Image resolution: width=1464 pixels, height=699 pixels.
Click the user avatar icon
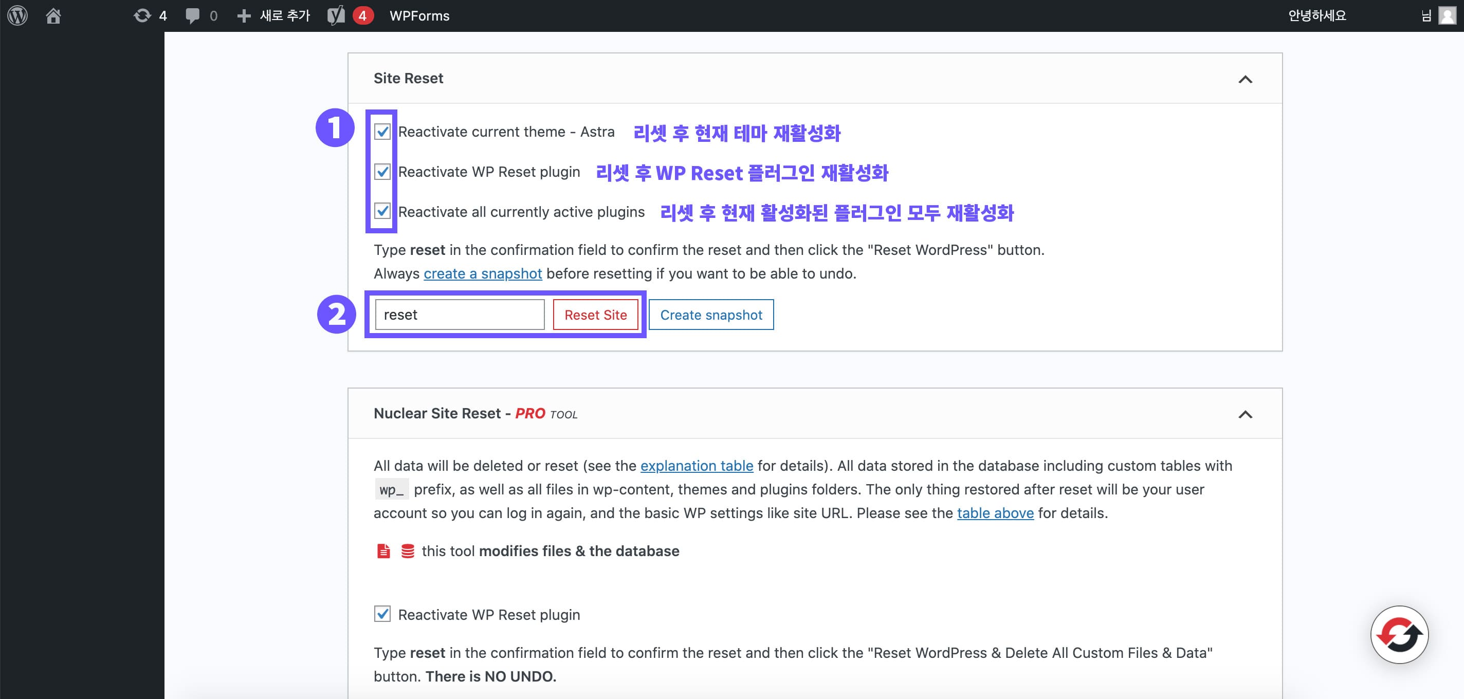pos(1447,15)
